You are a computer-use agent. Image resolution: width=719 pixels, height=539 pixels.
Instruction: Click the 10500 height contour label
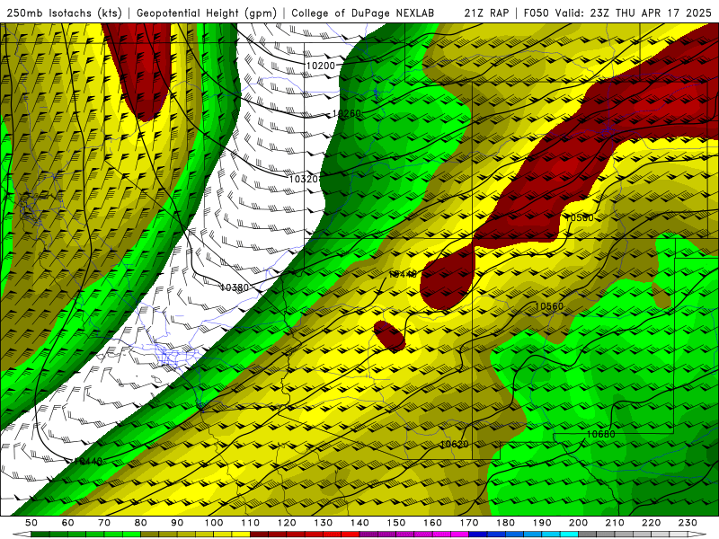(579, 217)
